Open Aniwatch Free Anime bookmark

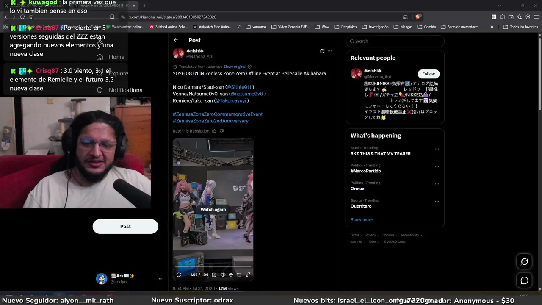pos(212,27)
